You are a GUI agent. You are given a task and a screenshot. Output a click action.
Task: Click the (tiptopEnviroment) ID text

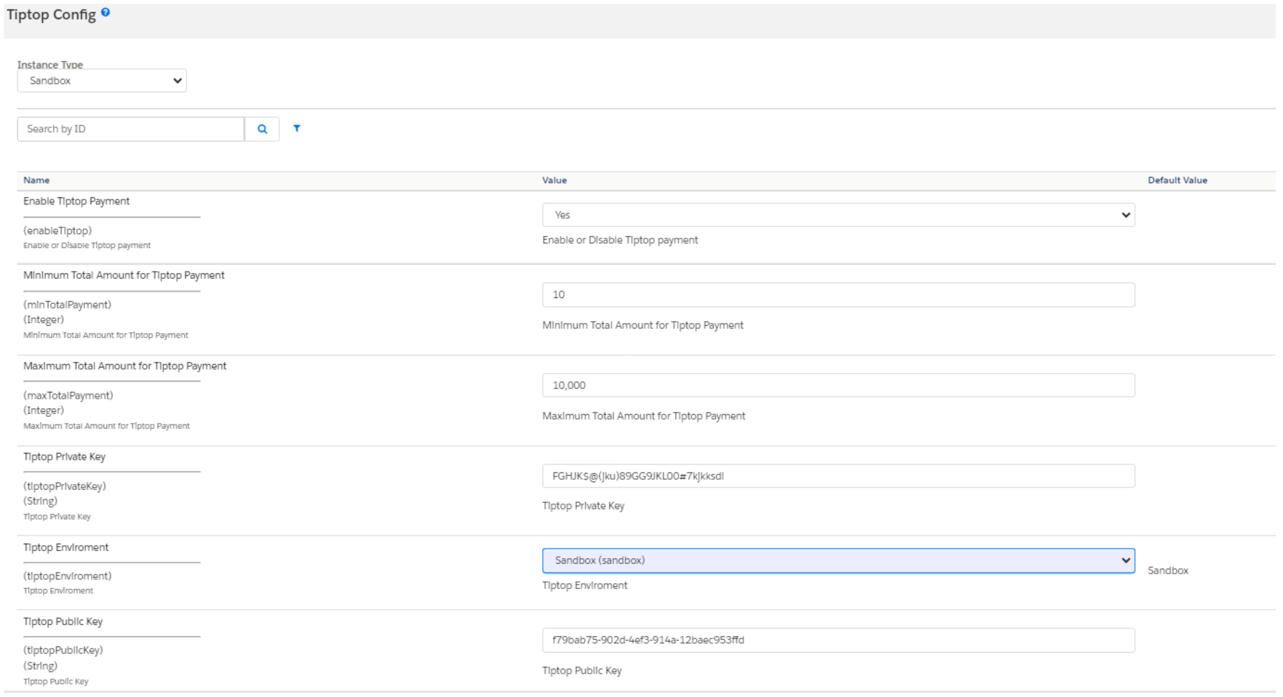67,576
